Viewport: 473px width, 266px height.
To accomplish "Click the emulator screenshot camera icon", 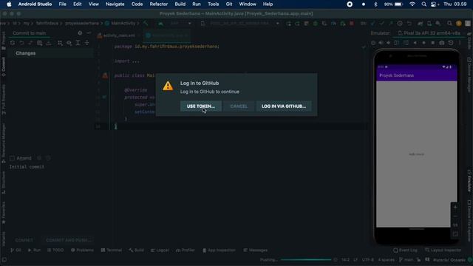I will pos(442,43).
